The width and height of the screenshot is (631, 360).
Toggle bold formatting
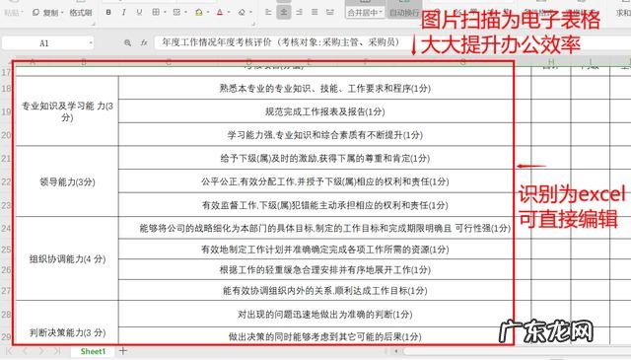click(108, 13)
